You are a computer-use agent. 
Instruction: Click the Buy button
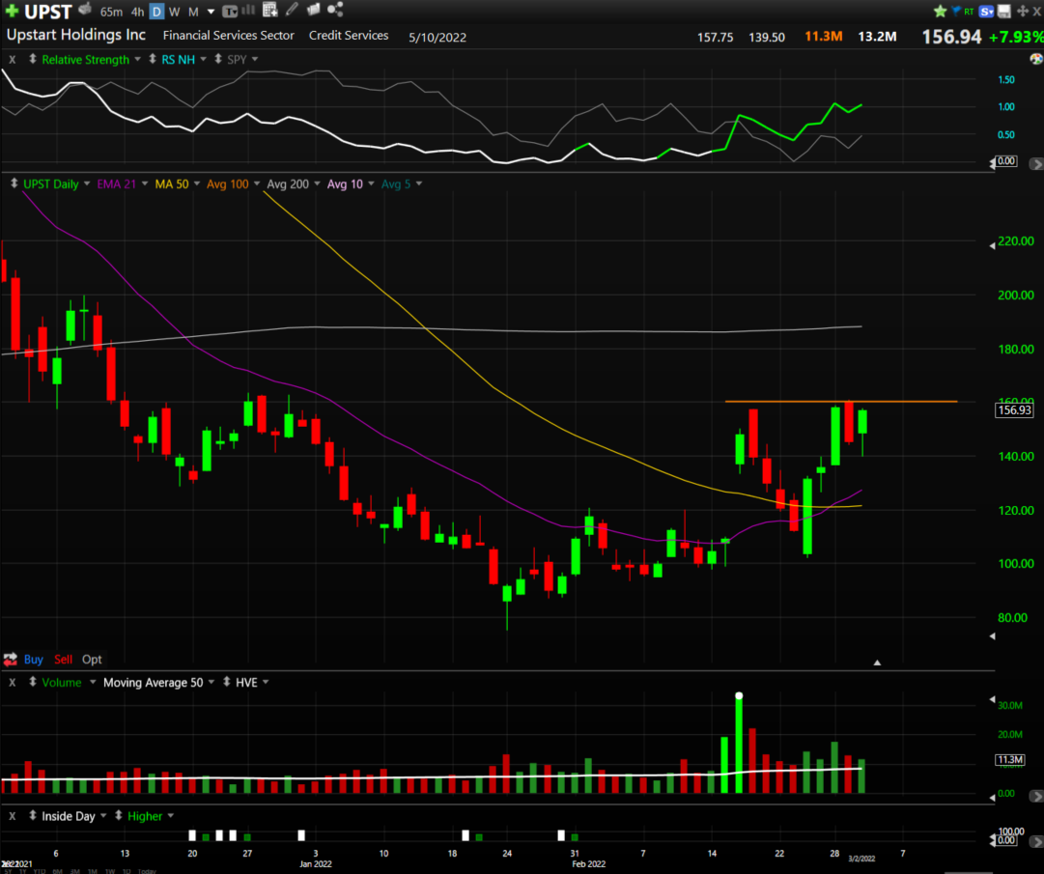(x=33, y=659)
